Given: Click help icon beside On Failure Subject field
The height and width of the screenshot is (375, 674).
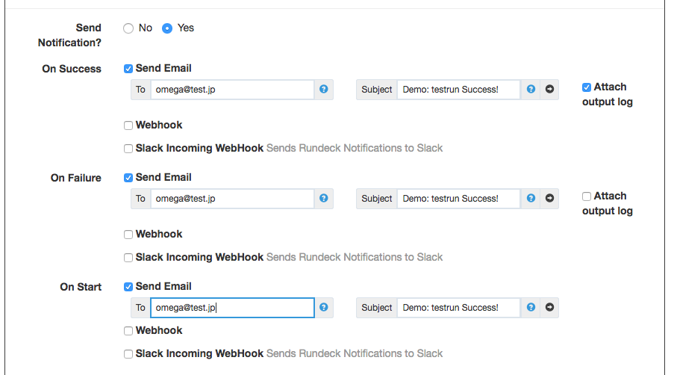Looking at the screenshot, I should (x=531, y=199).
